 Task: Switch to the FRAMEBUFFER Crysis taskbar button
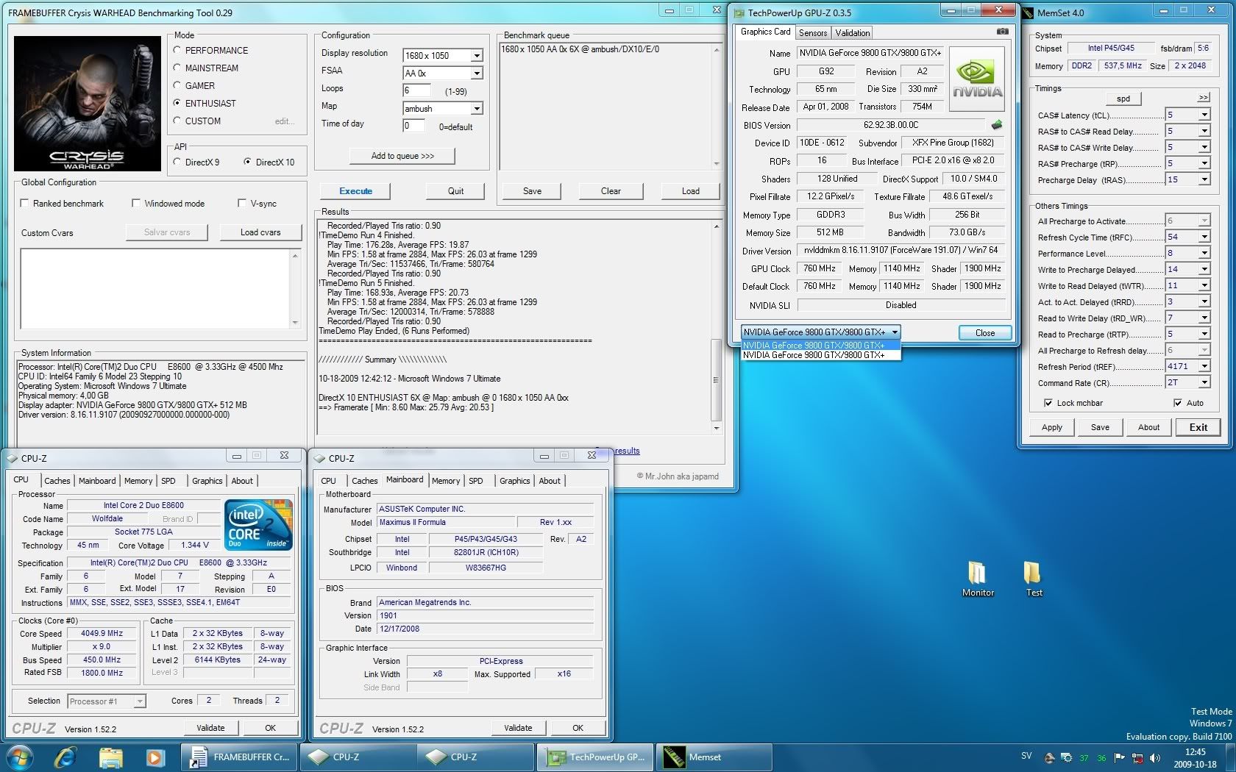(241, 757)
